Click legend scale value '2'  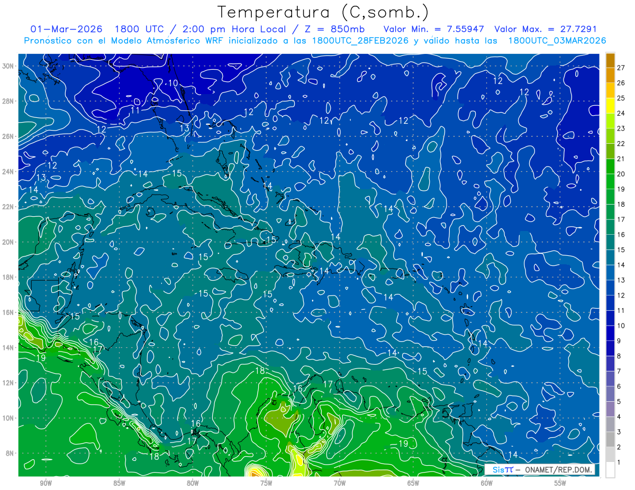(x=619, y=447)
